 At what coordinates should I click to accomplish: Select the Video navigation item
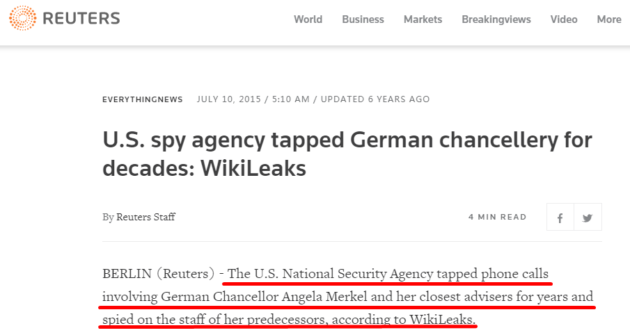[564, 19]
